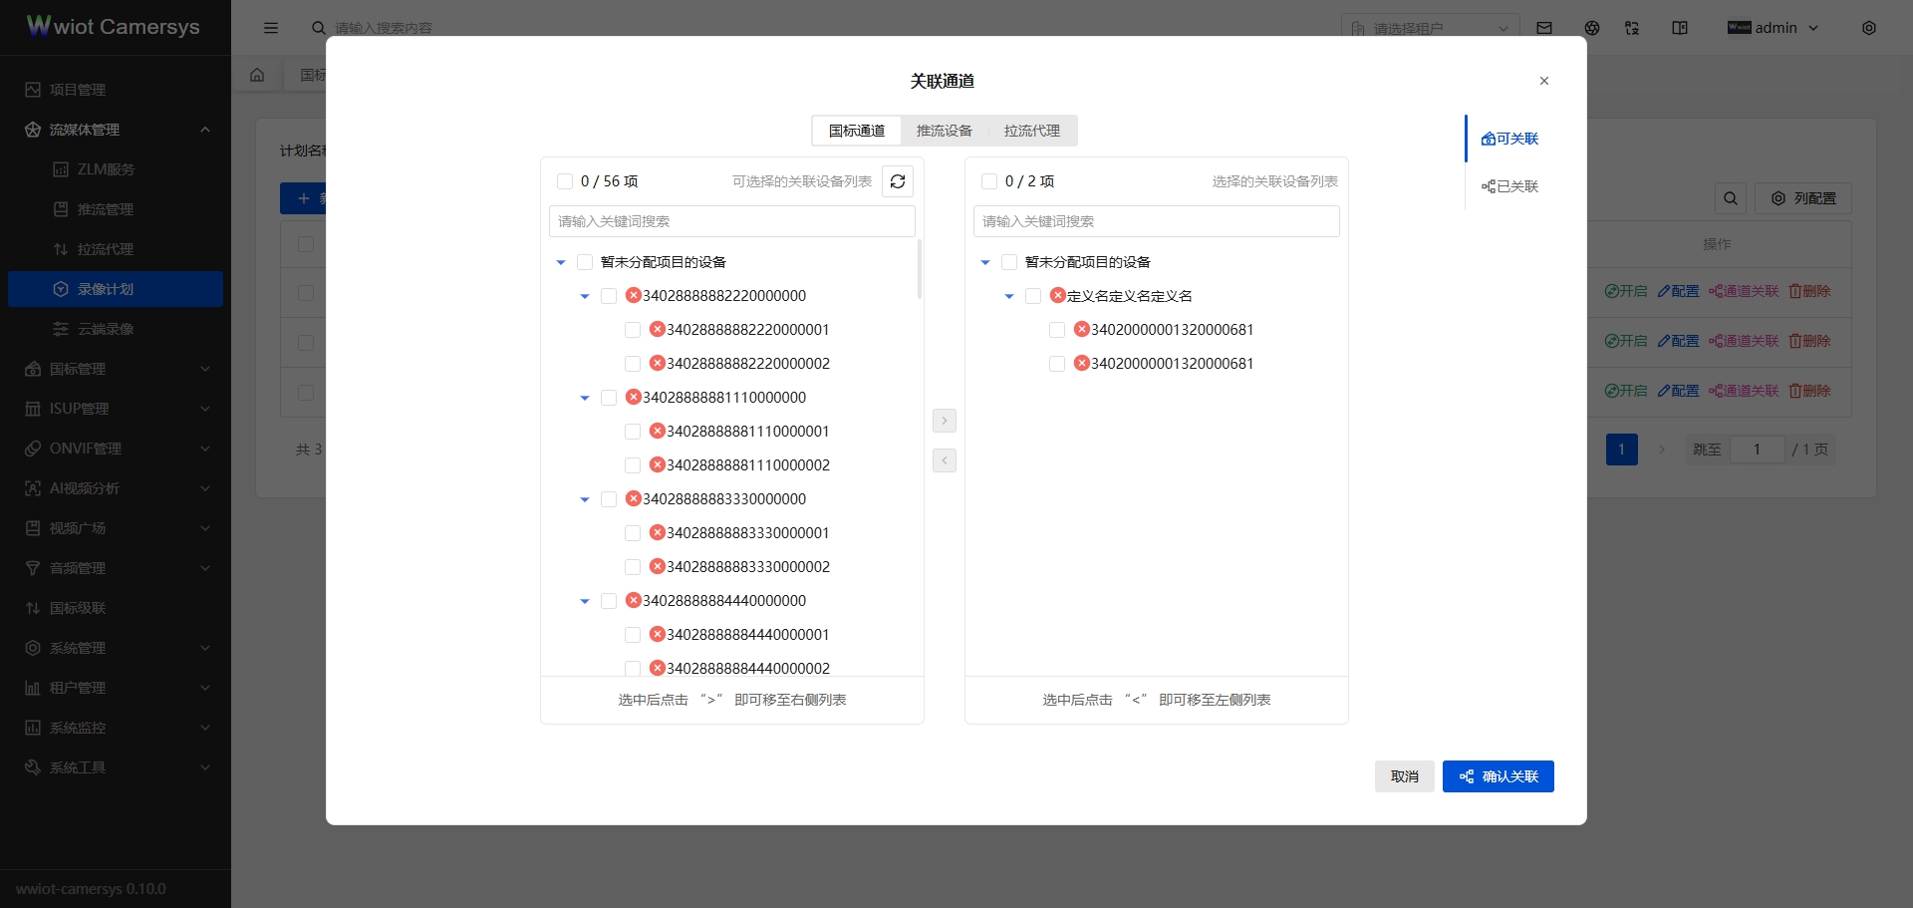Switch to 已关联 view in the dialog

pyautogui.click(x=1508, y=186)
